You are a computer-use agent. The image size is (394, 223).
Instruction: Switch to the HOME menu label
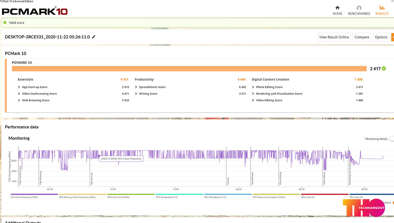click(338, 14)
